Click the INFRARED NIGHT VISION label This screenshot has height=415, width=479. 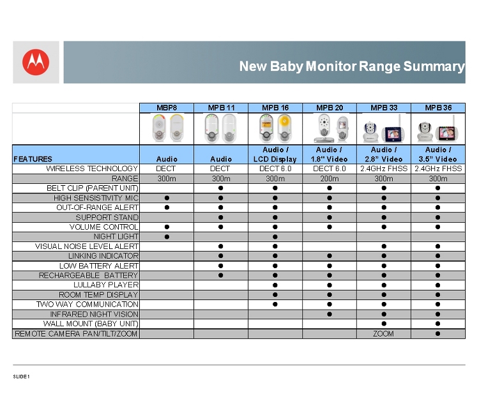pos(94,314)
